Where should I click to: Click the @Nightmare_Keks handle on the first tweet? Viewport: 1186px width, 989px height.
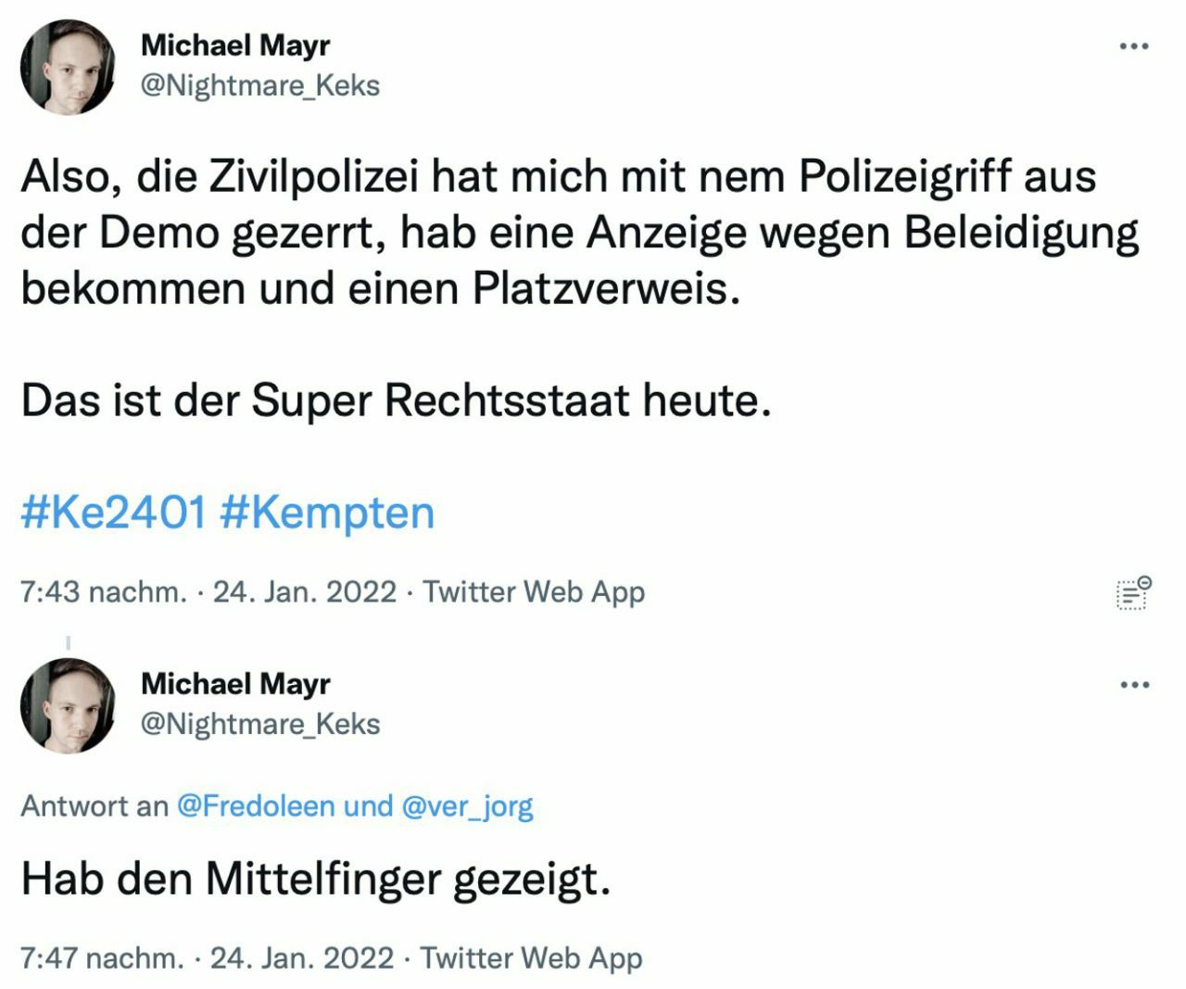pos(260,85)
